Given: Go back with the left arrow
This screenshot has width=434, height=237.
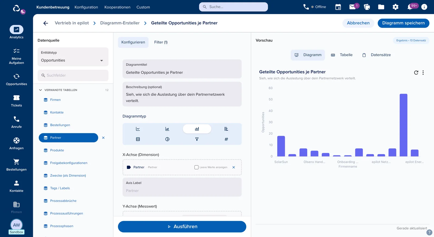Looking at the screenshot, I should click(46, 23).
